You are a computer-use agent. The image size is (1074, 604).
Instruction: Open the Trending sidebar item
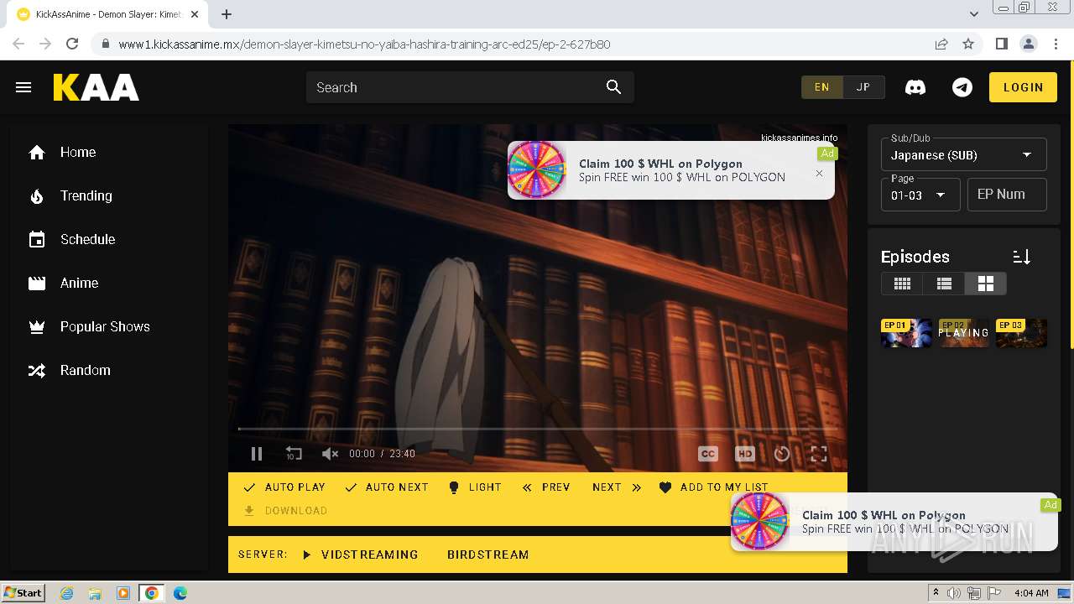click(109, 195)
